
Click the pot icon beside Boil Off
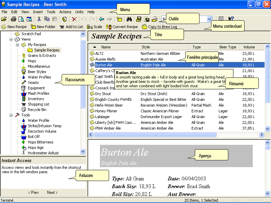[x=23, y=137]
